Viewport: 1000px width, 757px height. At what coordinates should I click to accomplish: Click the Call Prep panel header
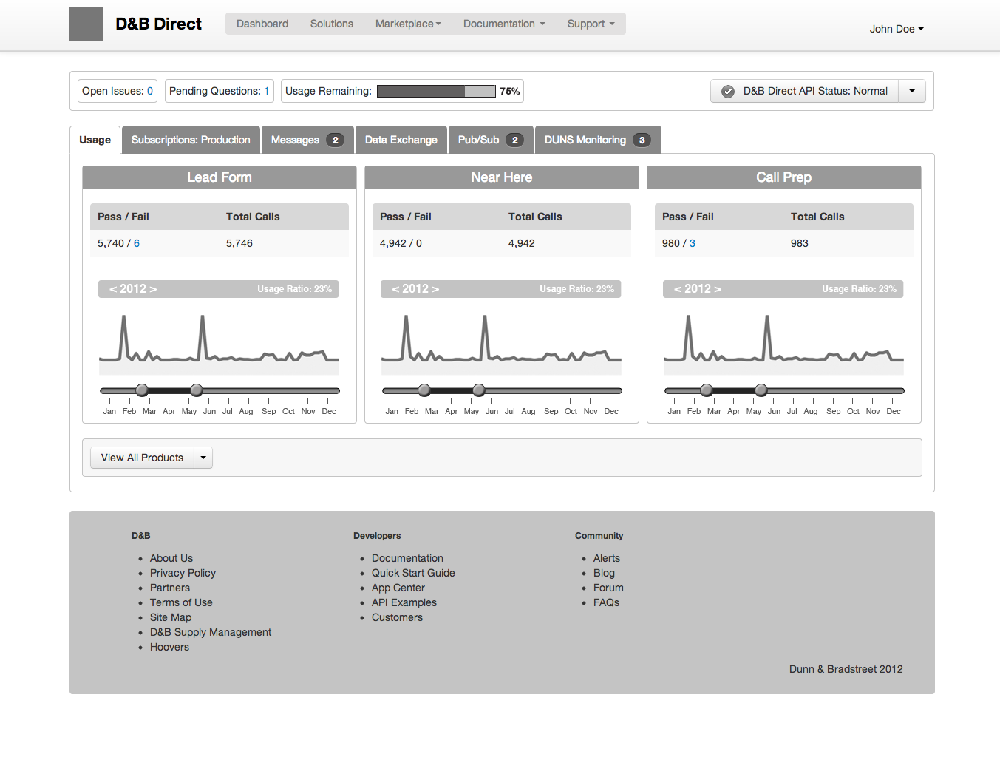pos(784,177)
